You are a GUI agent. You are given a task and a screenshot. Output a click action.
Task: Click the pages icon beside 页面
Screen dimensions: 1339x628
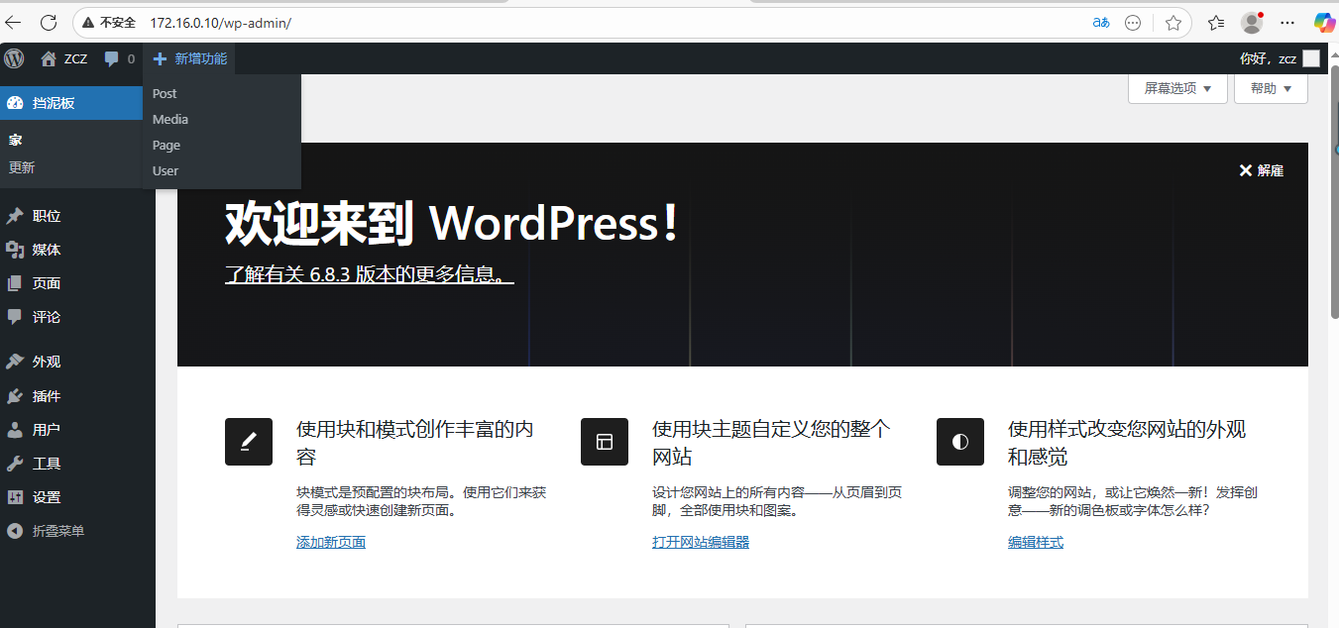coord(15,283)
